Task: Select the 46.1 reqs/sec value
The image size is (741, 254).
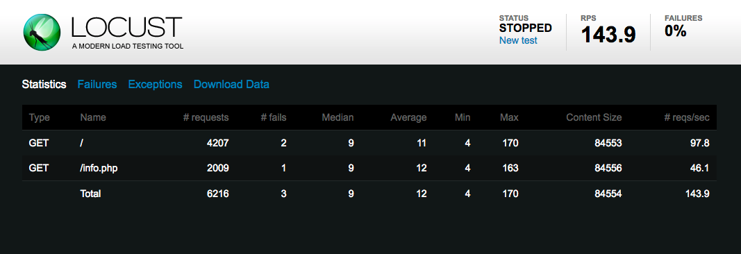Action: tap(700, 168)
